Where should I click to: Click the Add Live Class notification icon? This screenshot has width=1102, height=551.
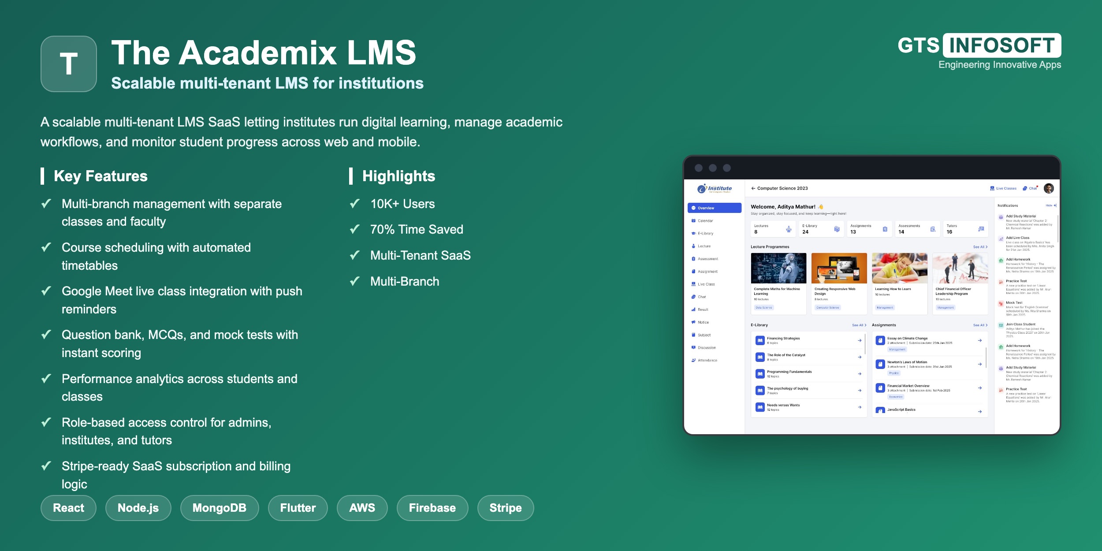(1001, 239)
